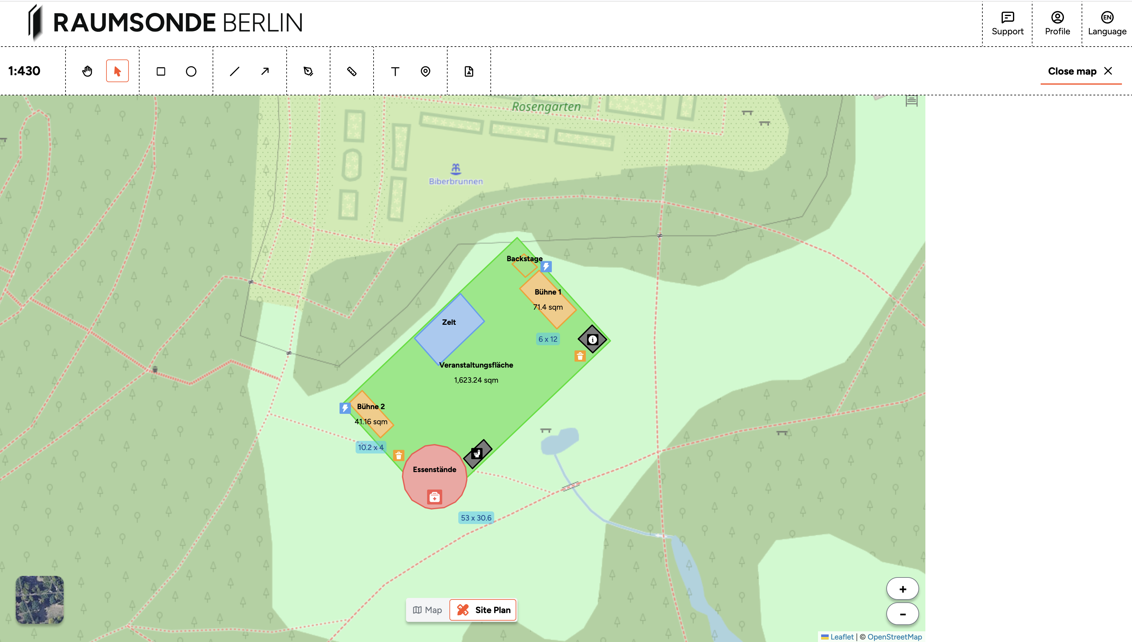Choose the location marker tool
The height and width of the screenshot is (642, 1132).
[x=425, y=71]
